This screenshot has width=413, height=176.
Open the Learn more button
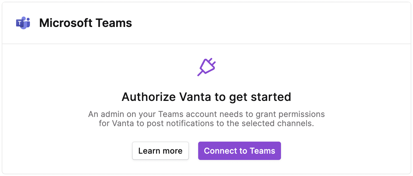[160, 151]
